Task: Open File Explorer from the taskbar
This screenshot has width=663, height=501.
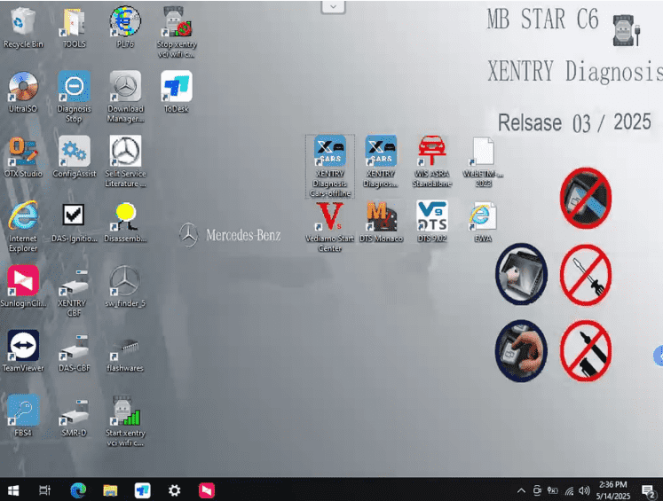Action: 110,490
